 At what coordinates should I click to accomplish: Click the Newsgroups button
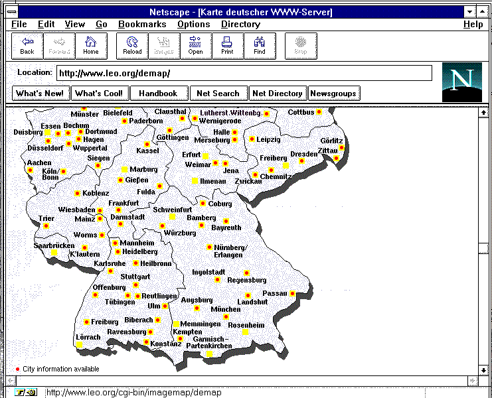click(334, 94)
